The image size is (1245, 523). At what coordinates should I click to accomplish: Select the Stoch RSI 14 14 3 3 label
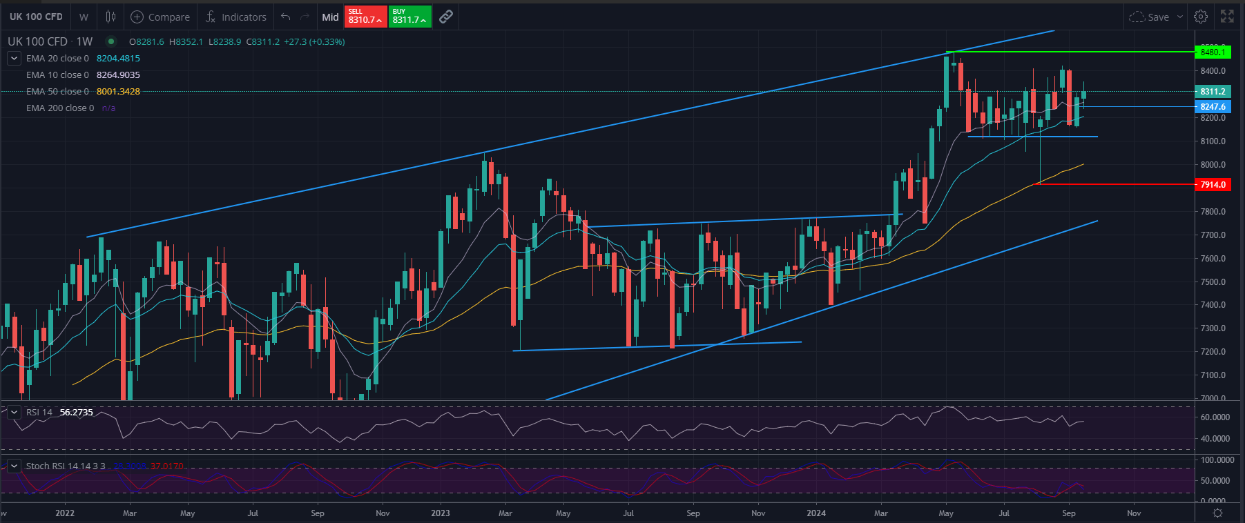pos(66,466)
